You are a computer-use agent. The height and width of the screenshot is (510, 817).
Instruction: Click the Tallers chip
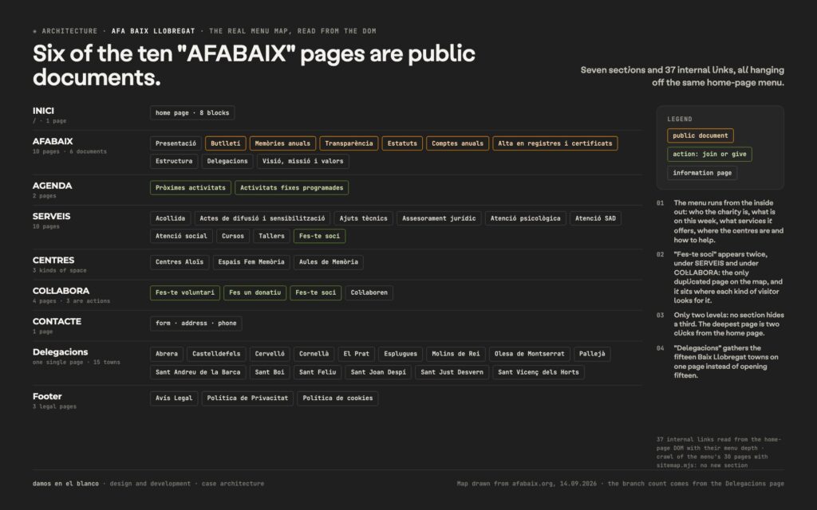271,236
